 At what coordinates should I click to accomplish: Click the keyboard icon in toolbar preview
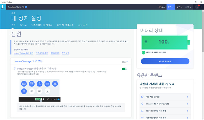pyautogui.click(x=24, y=84)
